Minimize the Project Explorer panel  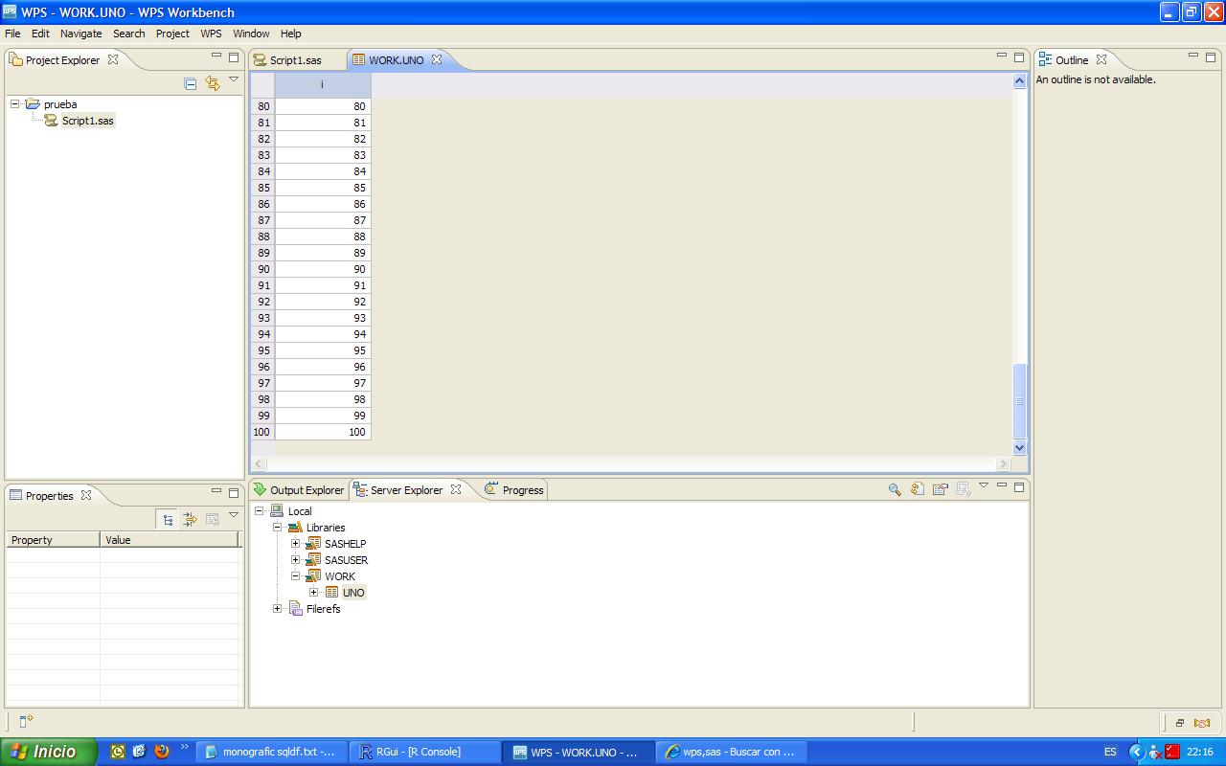pos(216,56)
